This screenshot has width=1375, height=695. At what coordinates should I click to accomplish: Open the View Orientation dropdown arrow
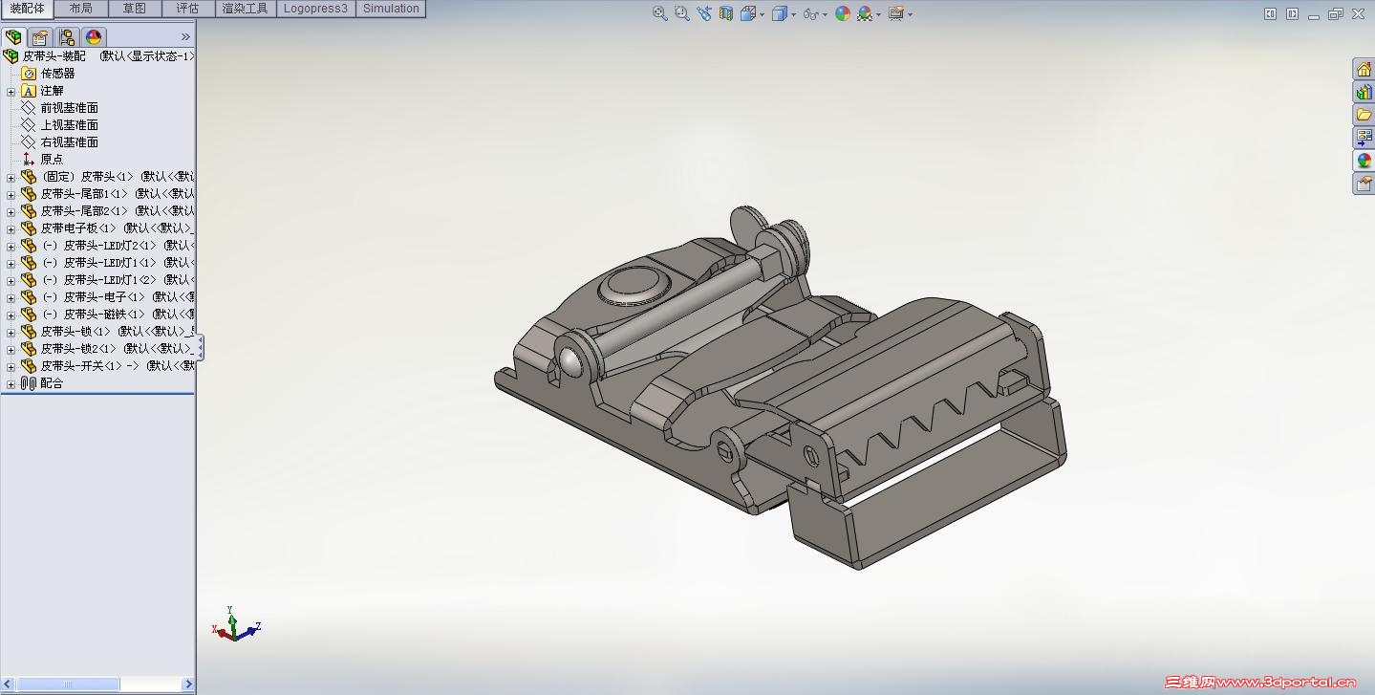pos(761,14)
